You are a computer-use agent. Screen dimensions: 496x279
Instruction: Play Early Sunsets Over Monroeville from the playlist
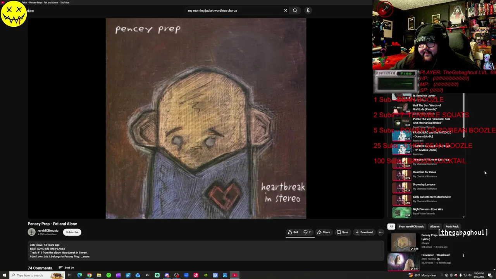tap(432, 197)
